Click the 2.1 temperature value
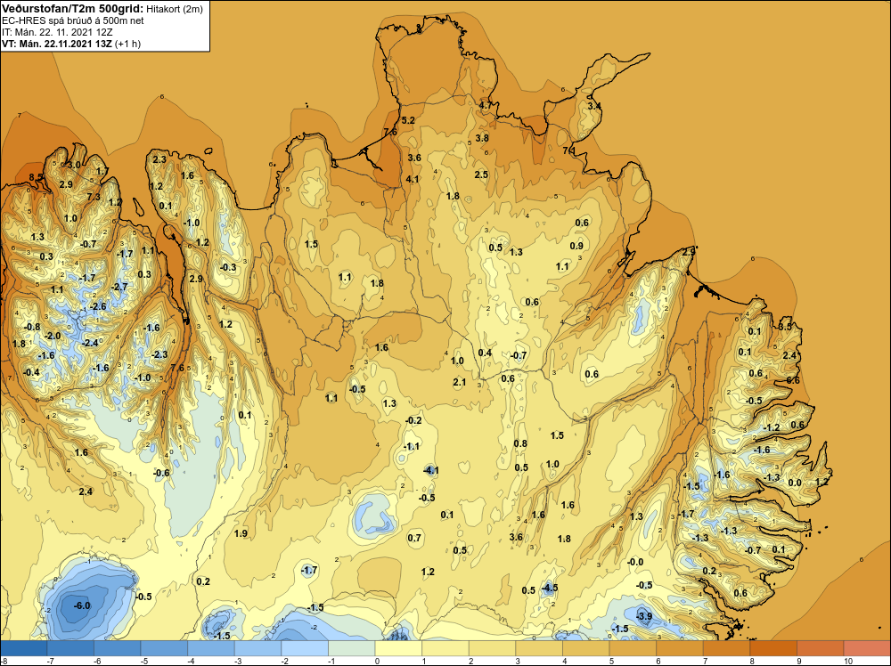The image size is (891, 666). pos(459,382)
